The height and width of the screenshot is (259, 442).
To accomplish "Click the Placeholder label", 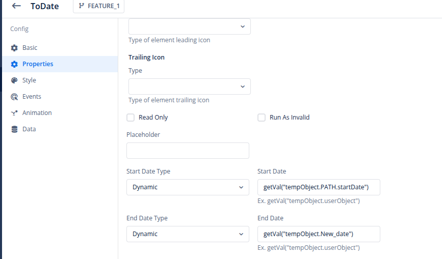I will click(143, 135).
